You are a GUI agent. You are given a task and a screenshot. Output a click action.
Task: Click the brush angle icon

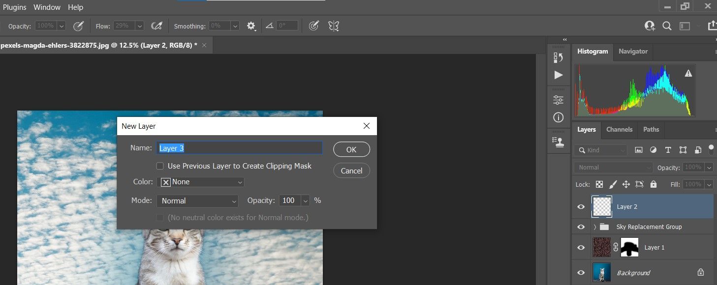[x=269, y=26]
